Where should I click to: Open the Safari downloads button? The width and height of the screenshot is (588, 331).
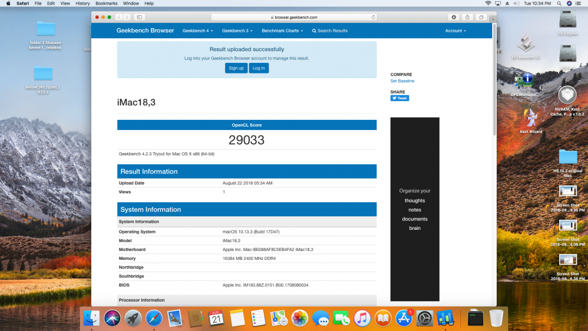click(454, 17)
